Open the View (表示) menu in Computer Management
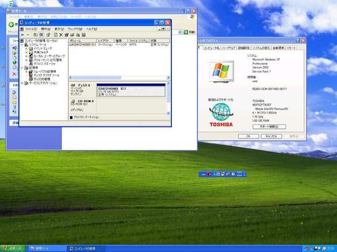 59,29
